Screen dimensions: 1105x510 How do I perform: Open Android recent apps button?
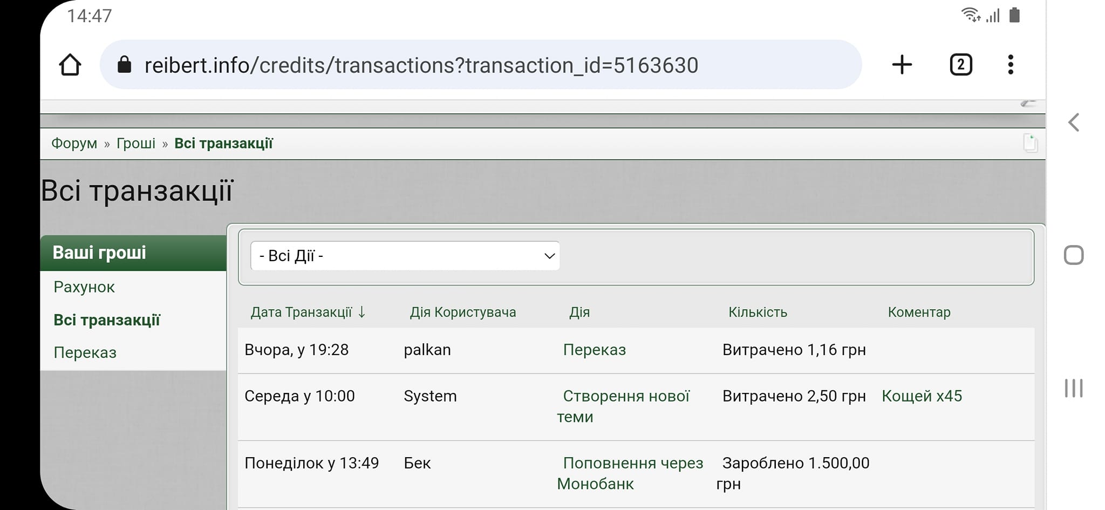1074,388
